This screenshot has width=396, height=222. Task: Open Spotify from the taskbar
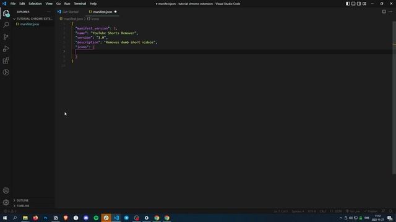pyautogui.click(x=96, y=218)
